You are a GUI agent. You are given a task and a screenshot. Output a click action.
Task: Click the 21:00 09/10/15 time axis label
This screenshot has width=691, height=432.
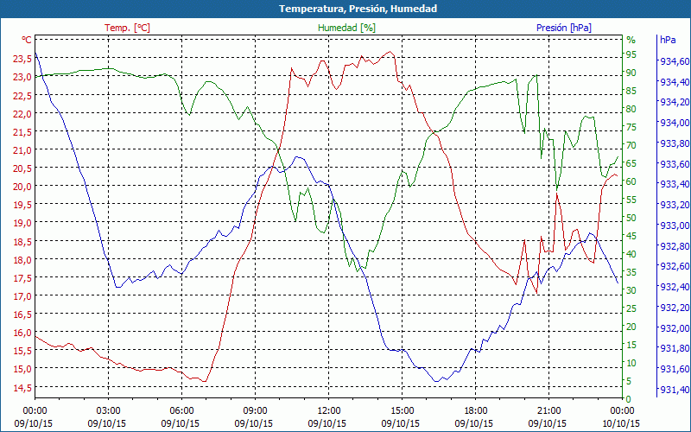[x=548, y=417]
